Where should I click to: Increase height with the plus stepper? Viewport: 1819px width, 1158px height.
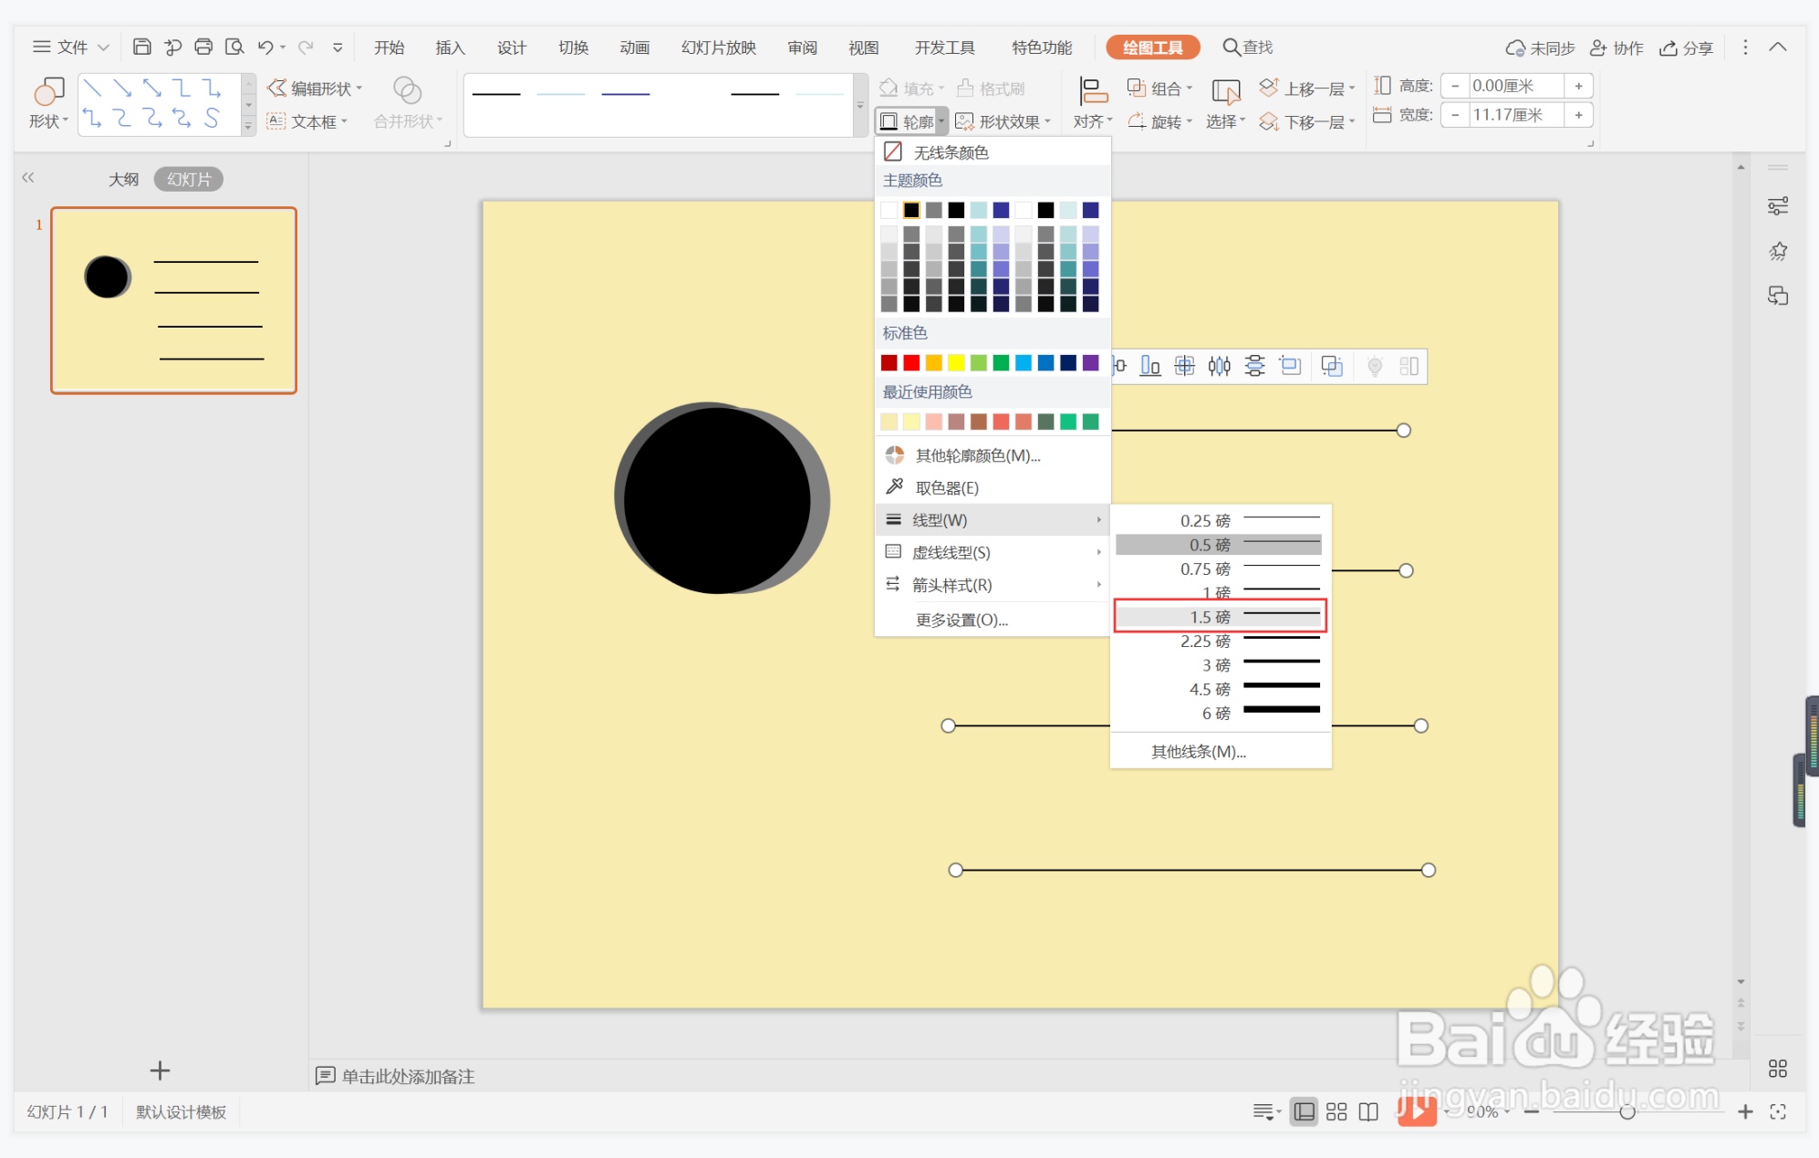[x=1578, y=86]
